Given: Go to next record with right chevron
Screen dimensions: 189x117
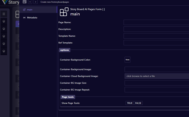Looking at the screenshot, I should tap(35, 2).
